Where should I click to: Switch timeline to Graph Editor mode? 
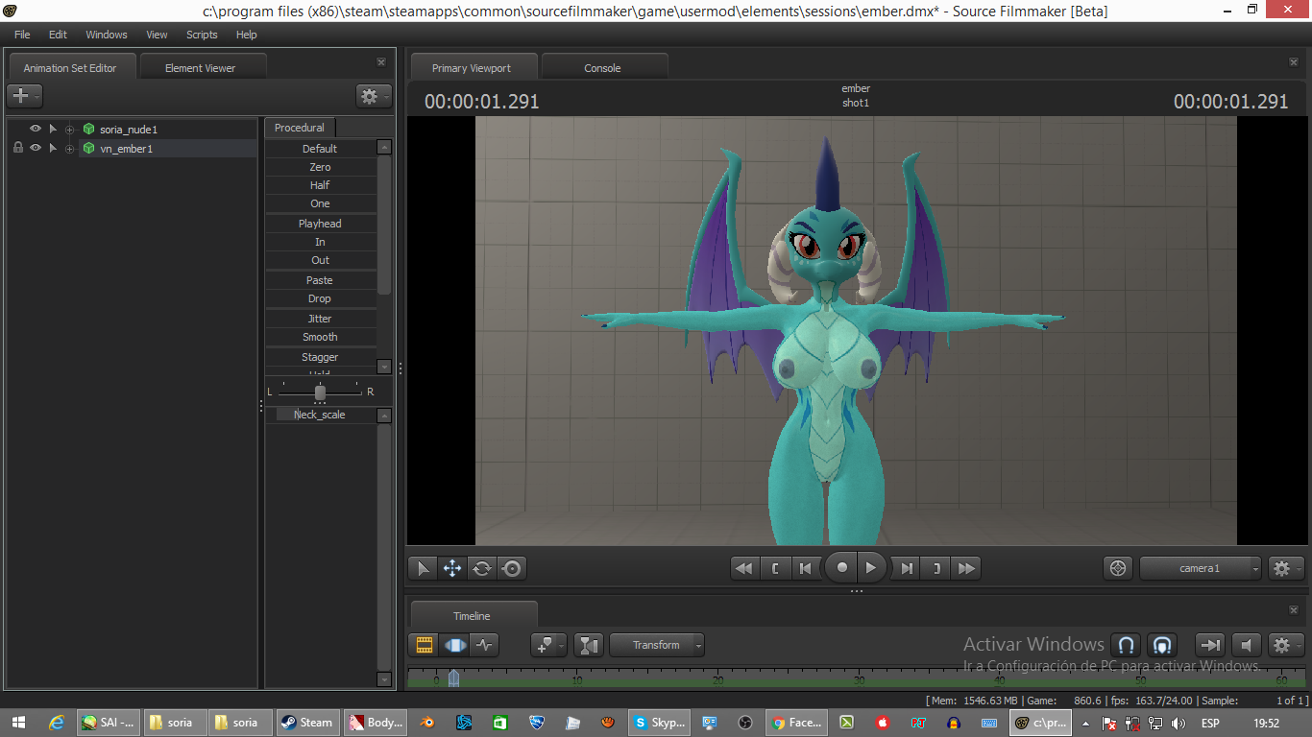[x=483, y=645]
